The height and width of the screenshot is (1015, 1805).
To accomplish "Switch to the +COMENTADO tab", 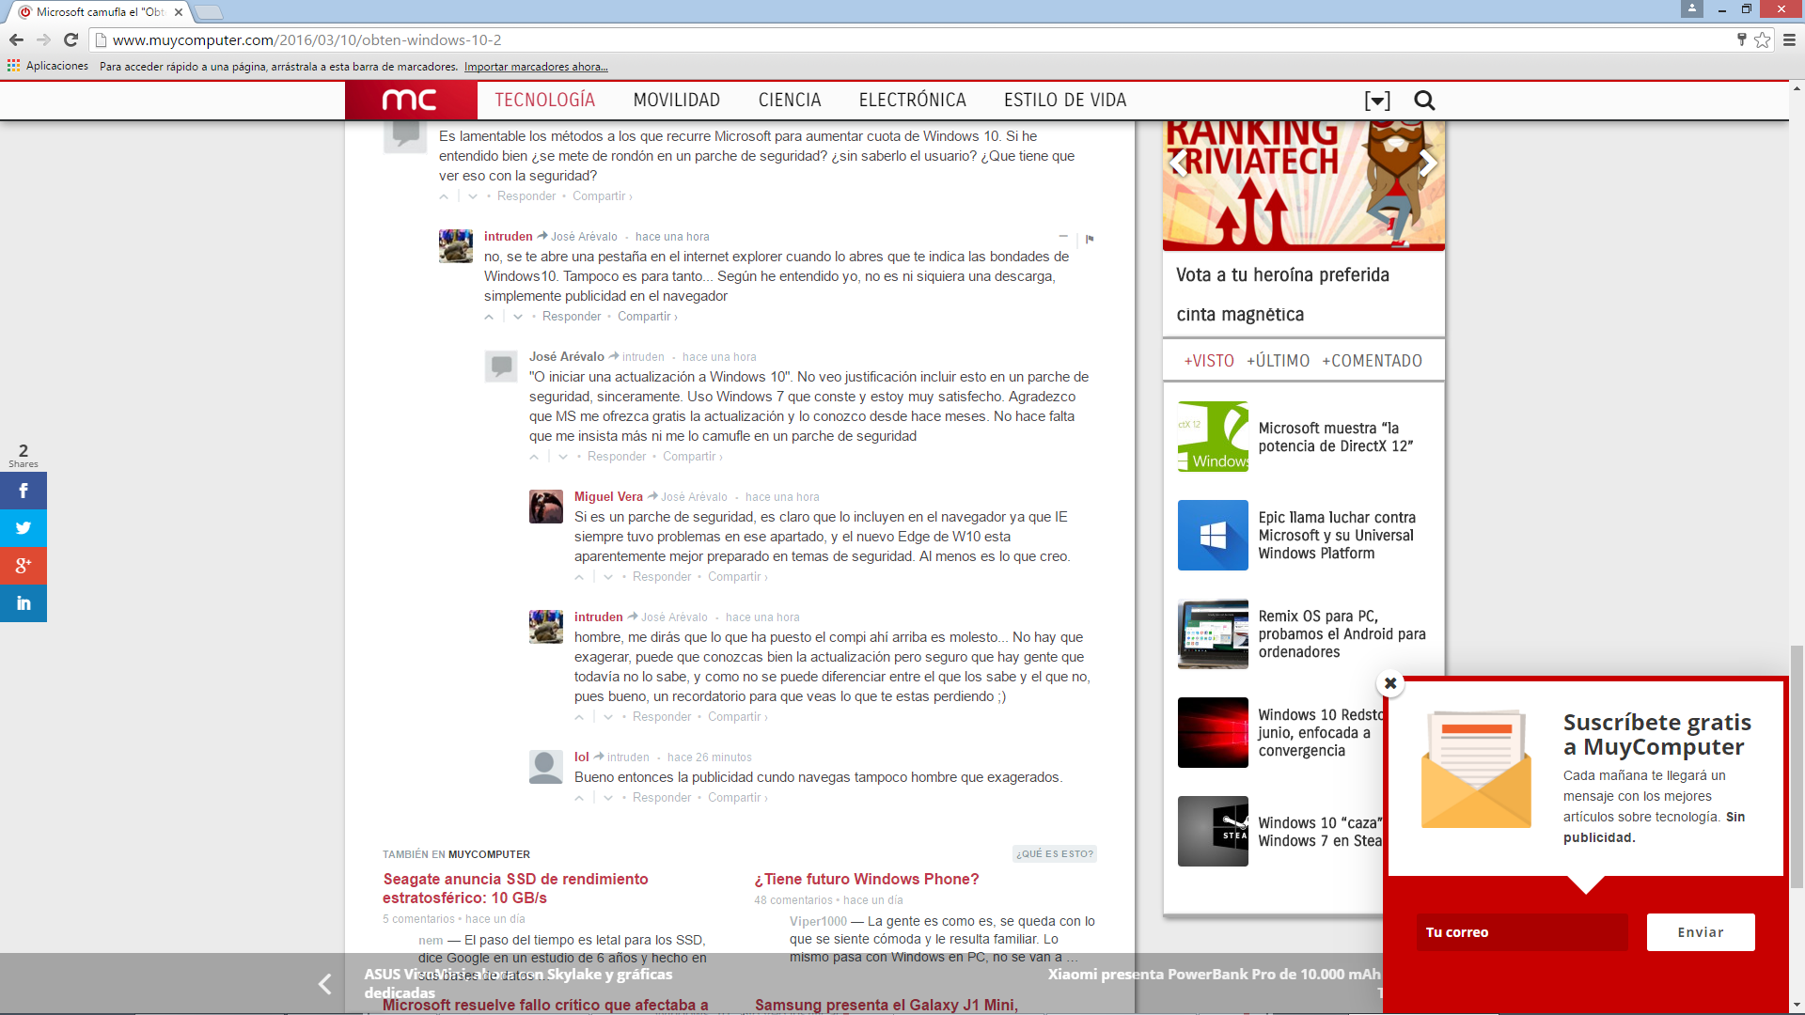I will point(1373,361).
